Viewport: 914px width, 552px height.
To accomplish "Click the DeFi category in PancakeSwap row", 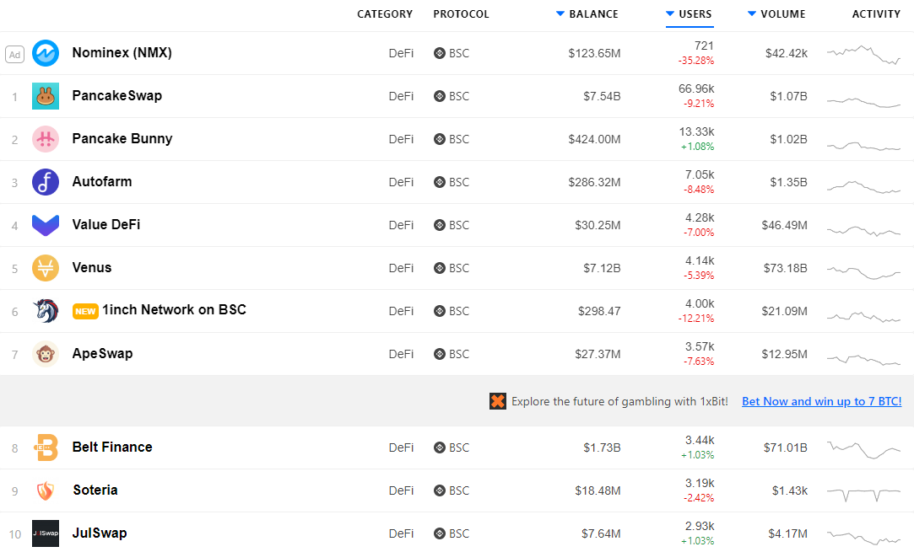I will click(x=401, y=96).
